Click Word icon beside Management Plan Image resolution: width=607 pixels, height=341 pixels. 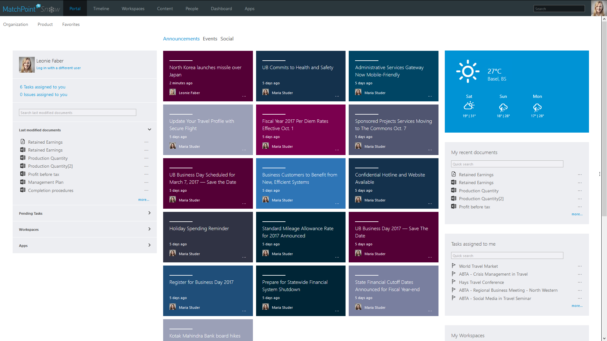click(x=23, y=182)
